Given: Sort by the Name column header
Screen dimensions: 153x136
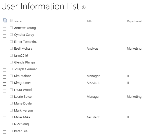Looking at the screenshot, I should coord(18,21).
